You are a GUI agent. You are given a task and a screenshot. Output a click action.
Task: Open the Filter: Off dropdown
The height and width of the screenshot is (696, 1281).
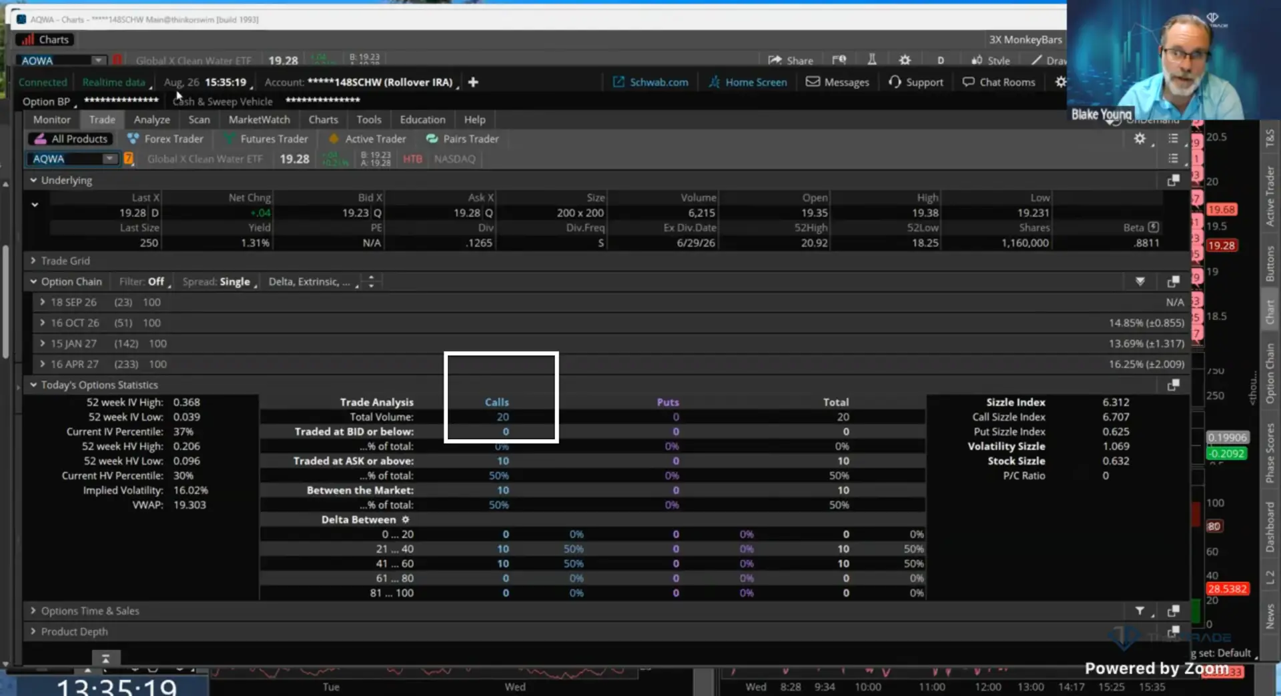click(x=145, y=281)
